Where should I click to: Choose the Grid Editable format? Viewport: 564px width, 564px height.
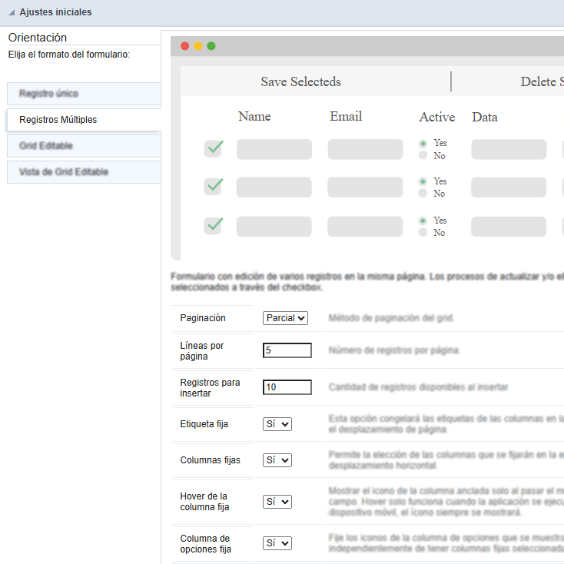click(84, 146)
